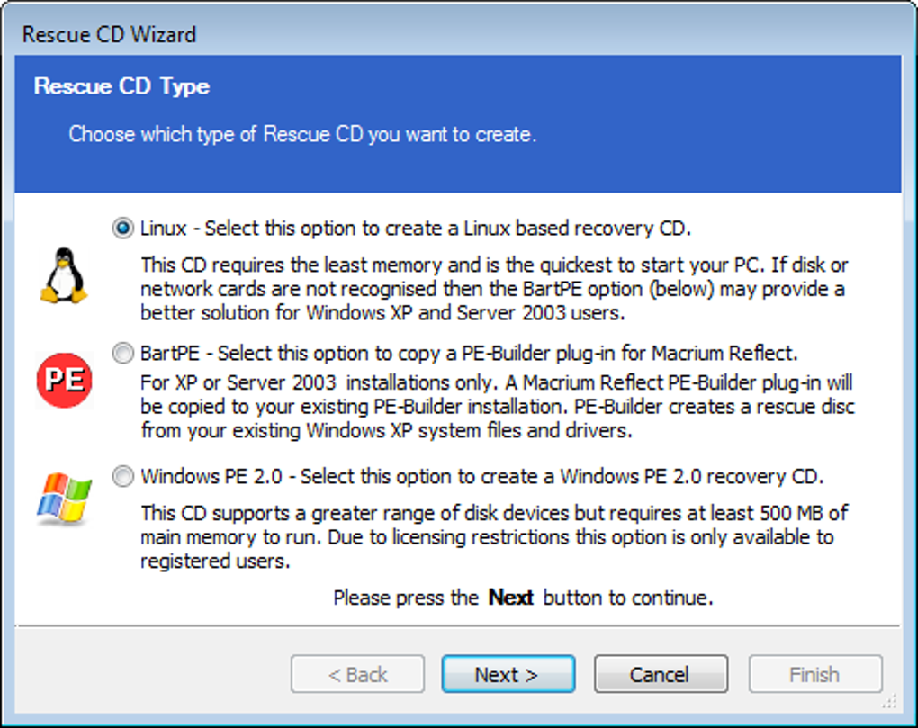Click the BartPE description about XP installations
Screen dimensions: 918x728
(497, 408)
